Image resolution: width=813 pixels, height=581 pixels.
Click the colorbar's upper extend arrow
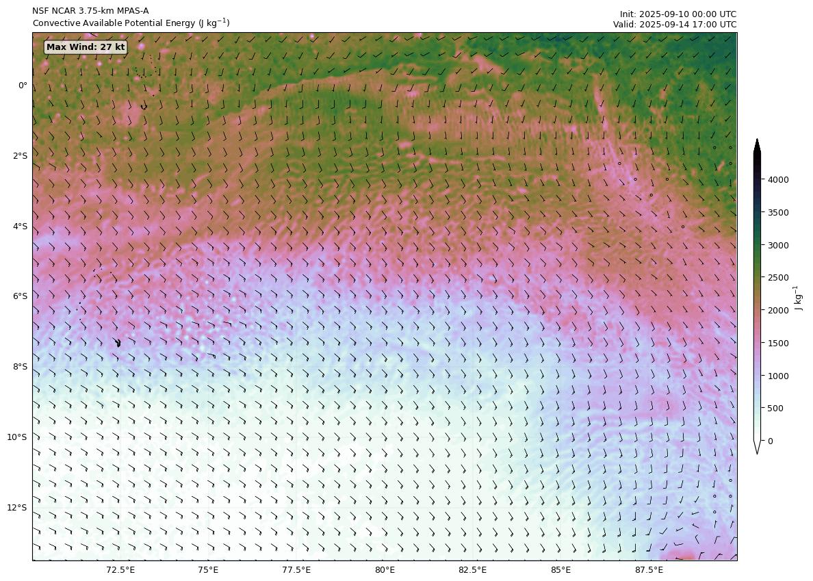(757, 145)
